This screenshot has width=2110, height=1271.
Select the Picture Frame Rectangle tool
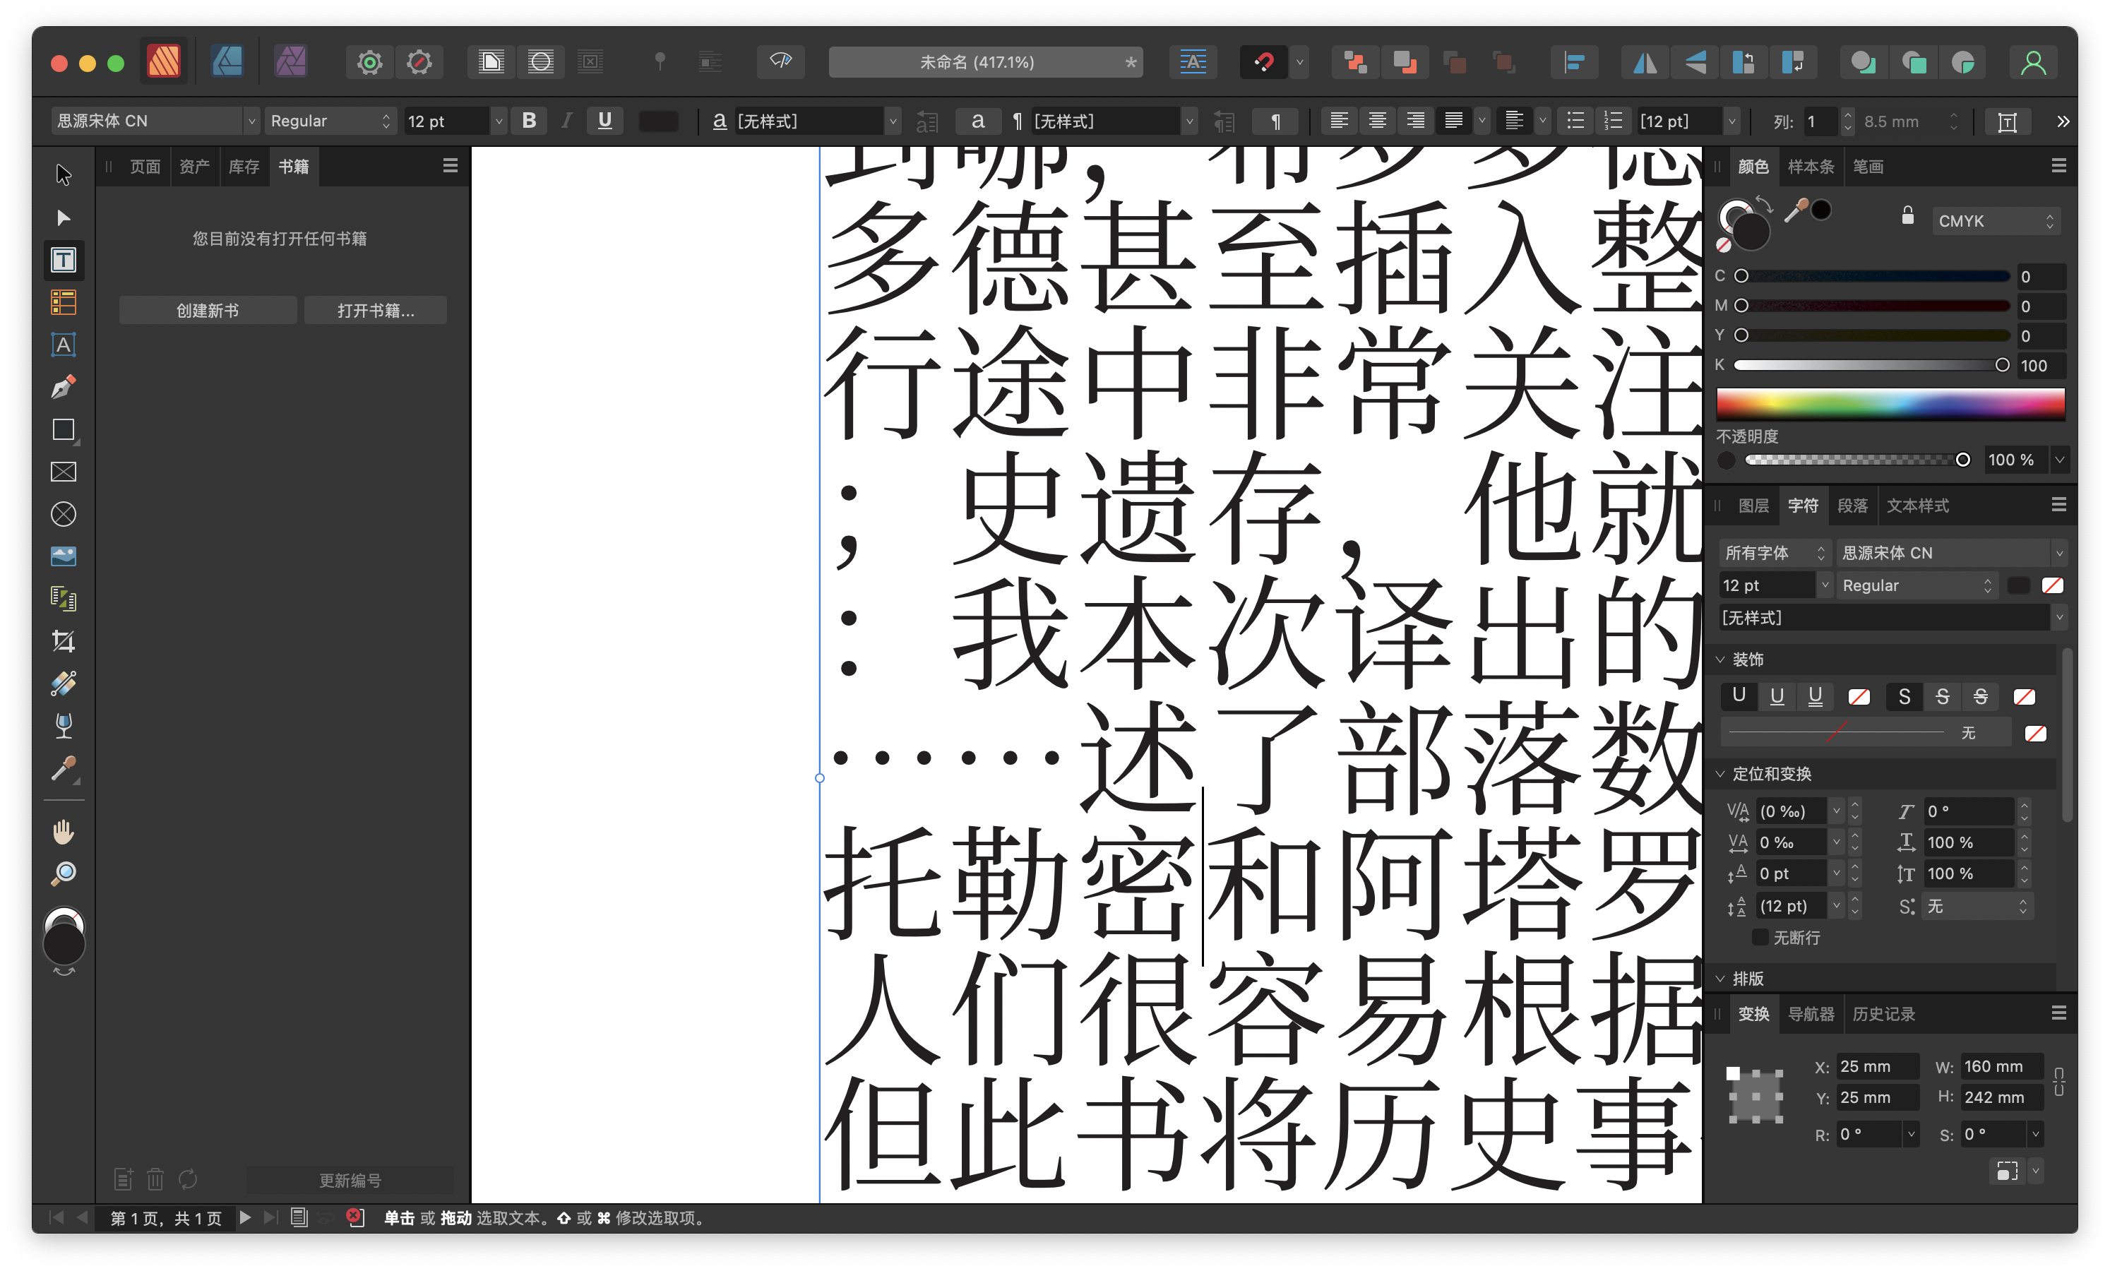pyautogui.click(x=64, y=472)
